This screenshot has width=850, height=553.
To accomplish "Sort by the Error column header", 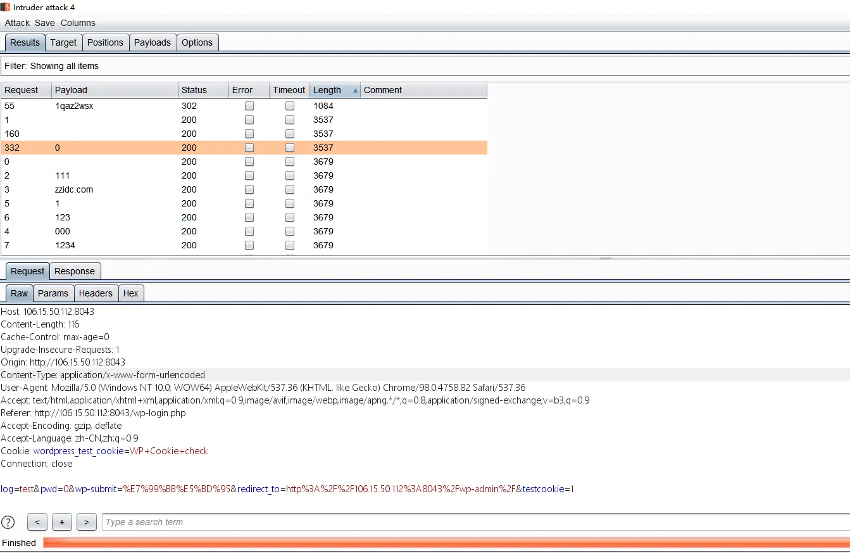I will tap(249, 90).
